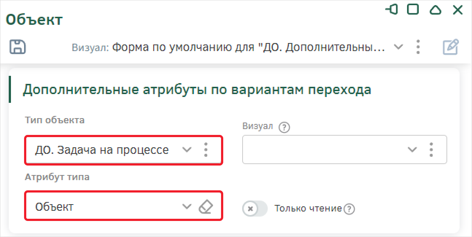The width and height of the screenshot is (472, 237).
Task: Click the save floppy disk icon
Action: click(17, 47)
